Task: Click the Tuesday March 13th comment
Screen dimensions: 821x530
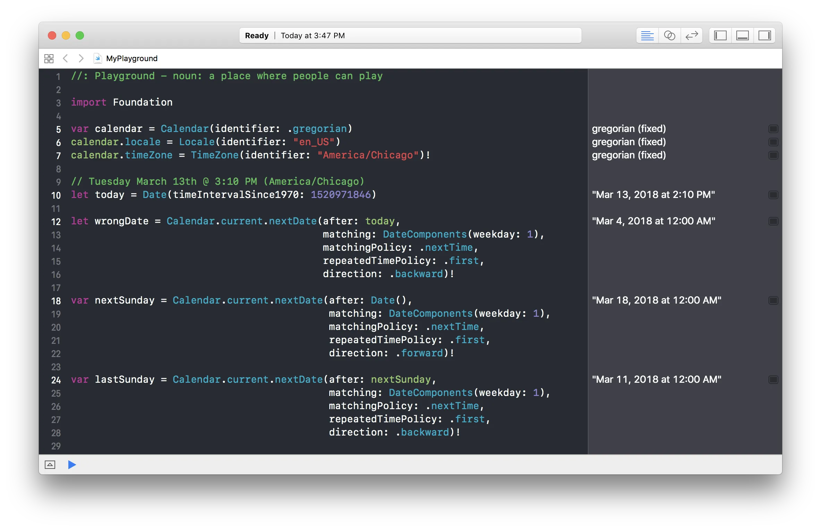Action: click(x=218, y=182)
